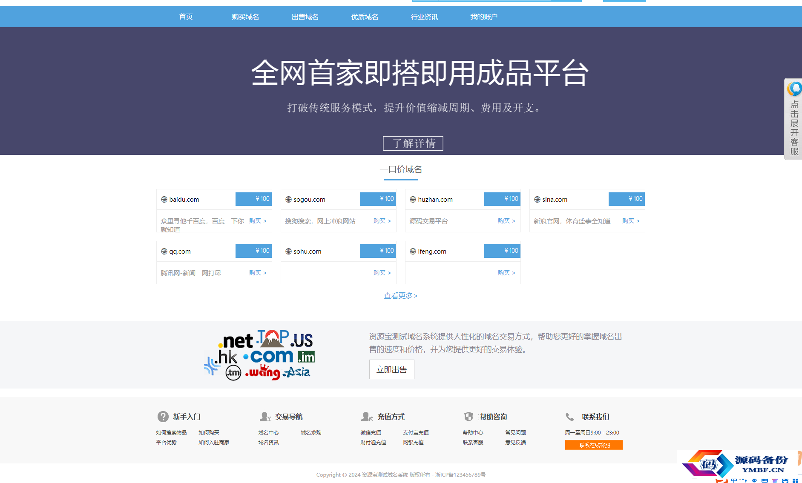Open the 首页 navigation tab
This screenshot has height=483, width=802.
point(186,17)
